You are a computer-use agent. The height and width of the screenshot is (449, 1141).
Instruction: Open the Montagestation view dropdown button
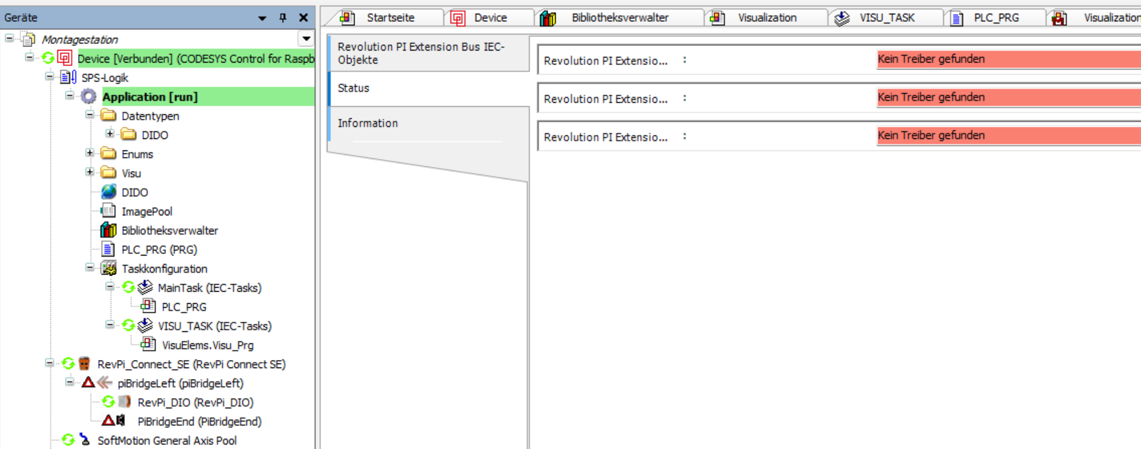click(306, 39)
